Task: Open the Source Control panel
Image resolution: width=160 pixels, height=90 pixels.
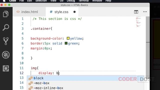Action: pyautogui.click(x=6, y=41)
